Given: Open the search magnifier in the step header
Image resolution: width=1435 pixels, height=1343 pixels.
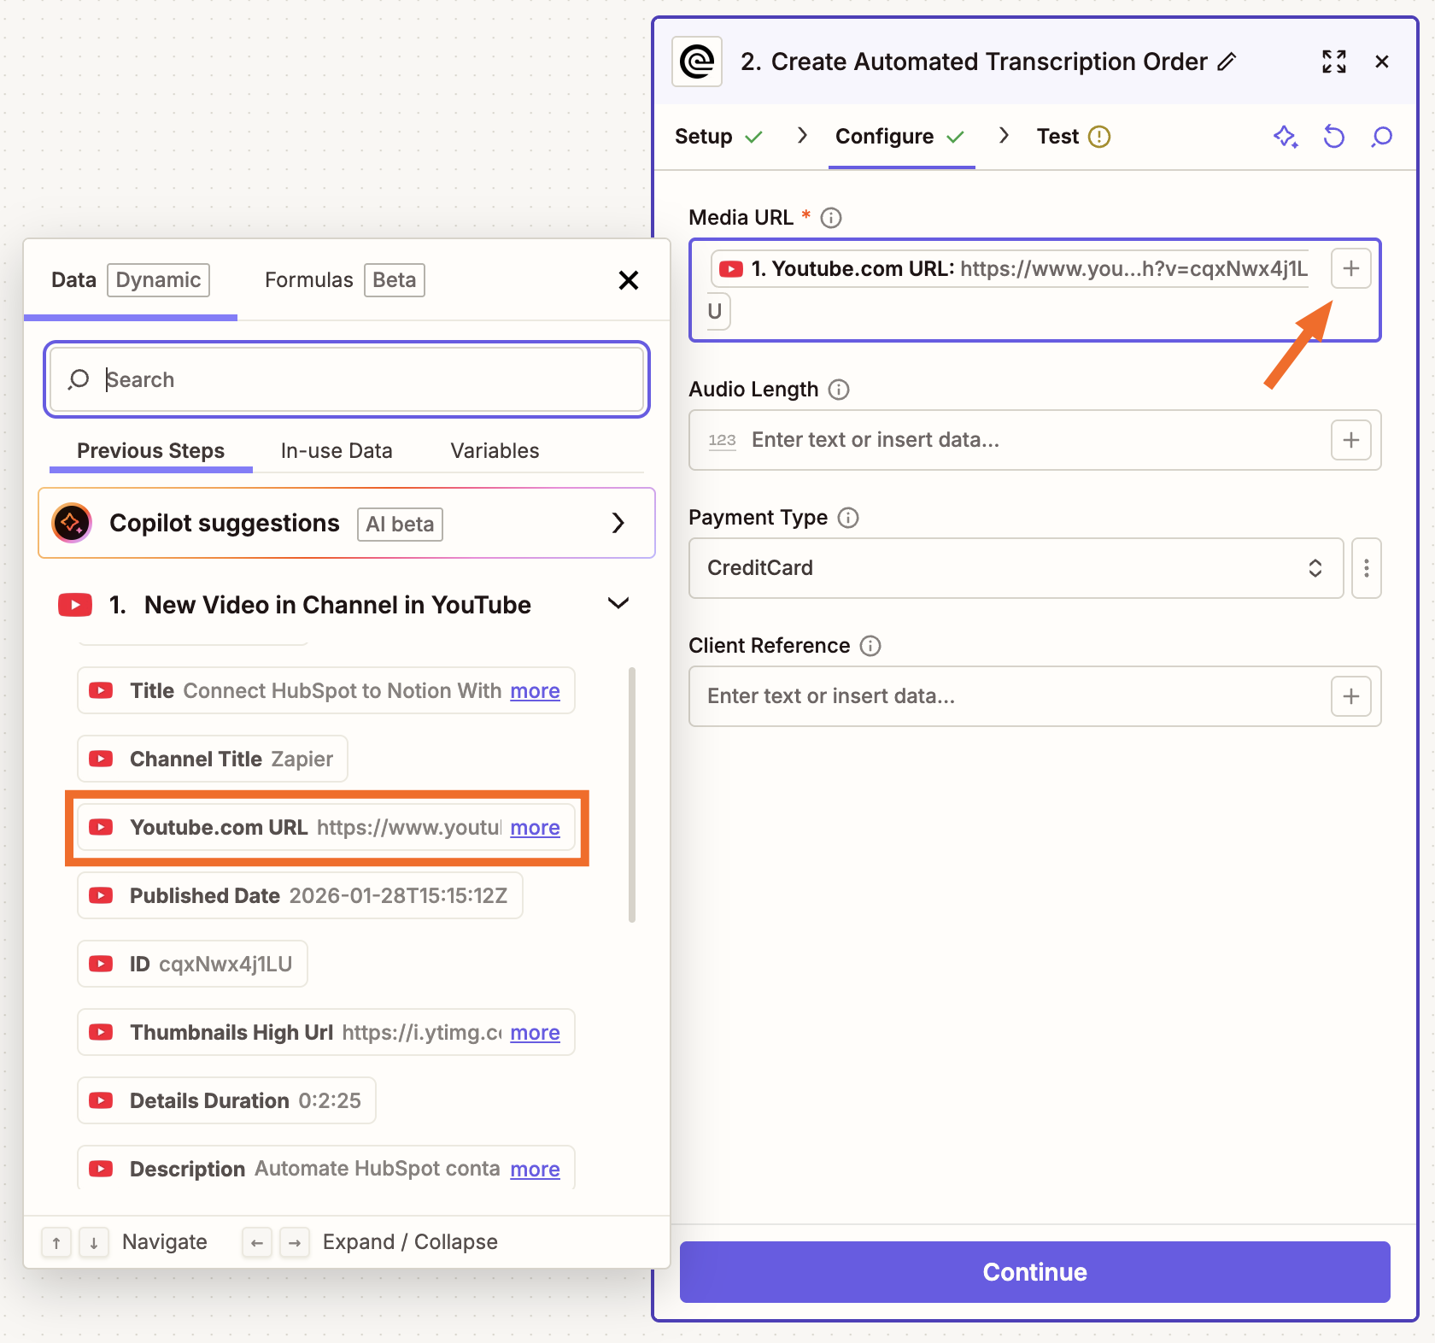Looking at the screenshot, I should (x=1381, y=137).
